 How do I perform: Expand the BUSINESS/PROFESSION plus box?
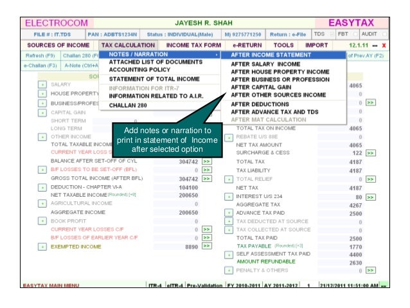click(x=42, y=103)
